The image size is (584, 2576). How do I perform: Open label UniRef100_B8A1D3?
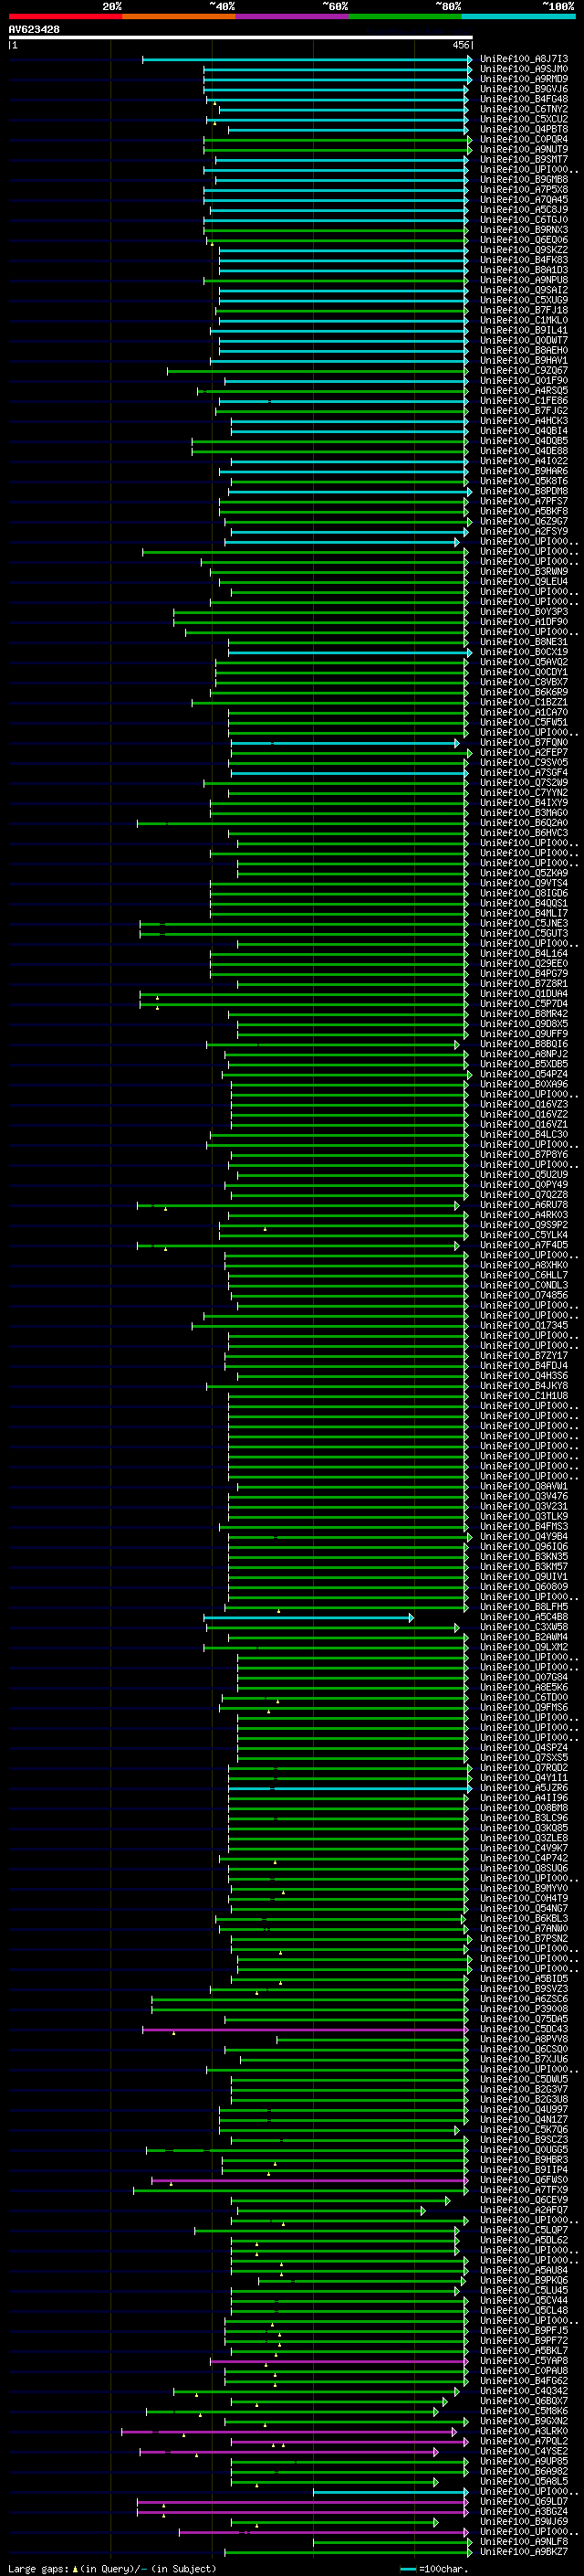(524, 270)
